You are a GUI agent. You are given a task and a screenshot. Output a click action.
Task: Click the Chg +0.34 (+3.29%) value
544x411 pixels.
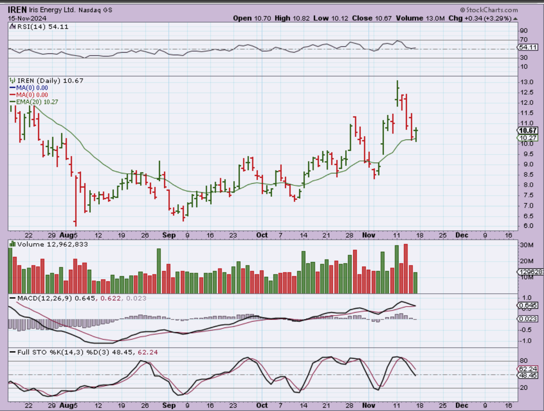tap(480, 18)
